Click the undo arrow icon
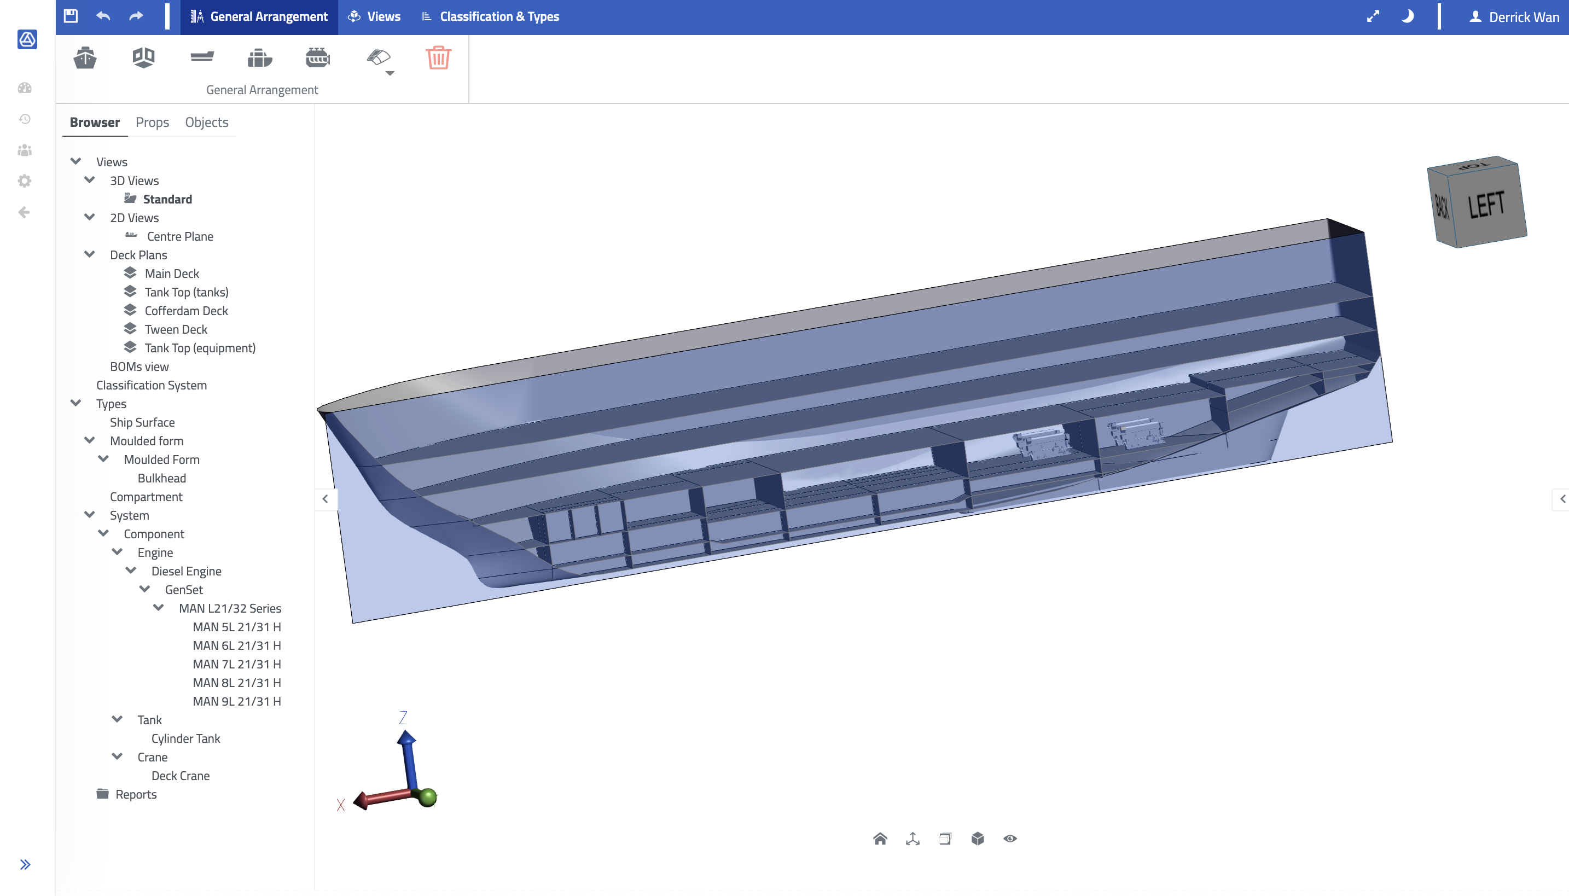The image size is (1569, 896). [103, 16]
